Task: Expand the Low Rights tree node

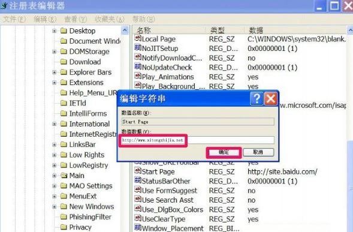Action: pos(55,155)
